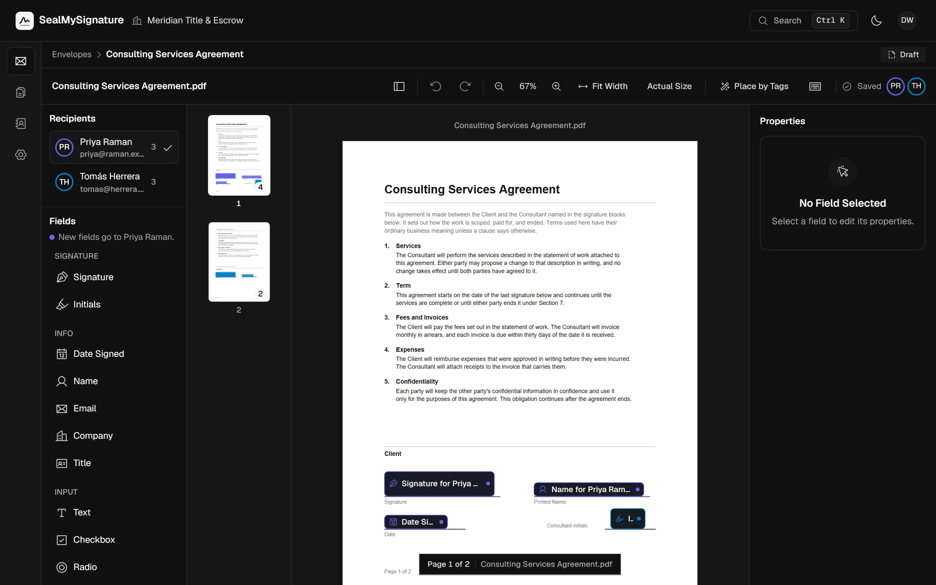Undo the last action
Viewport: 936px width, 585px height.
click(435, 86)
